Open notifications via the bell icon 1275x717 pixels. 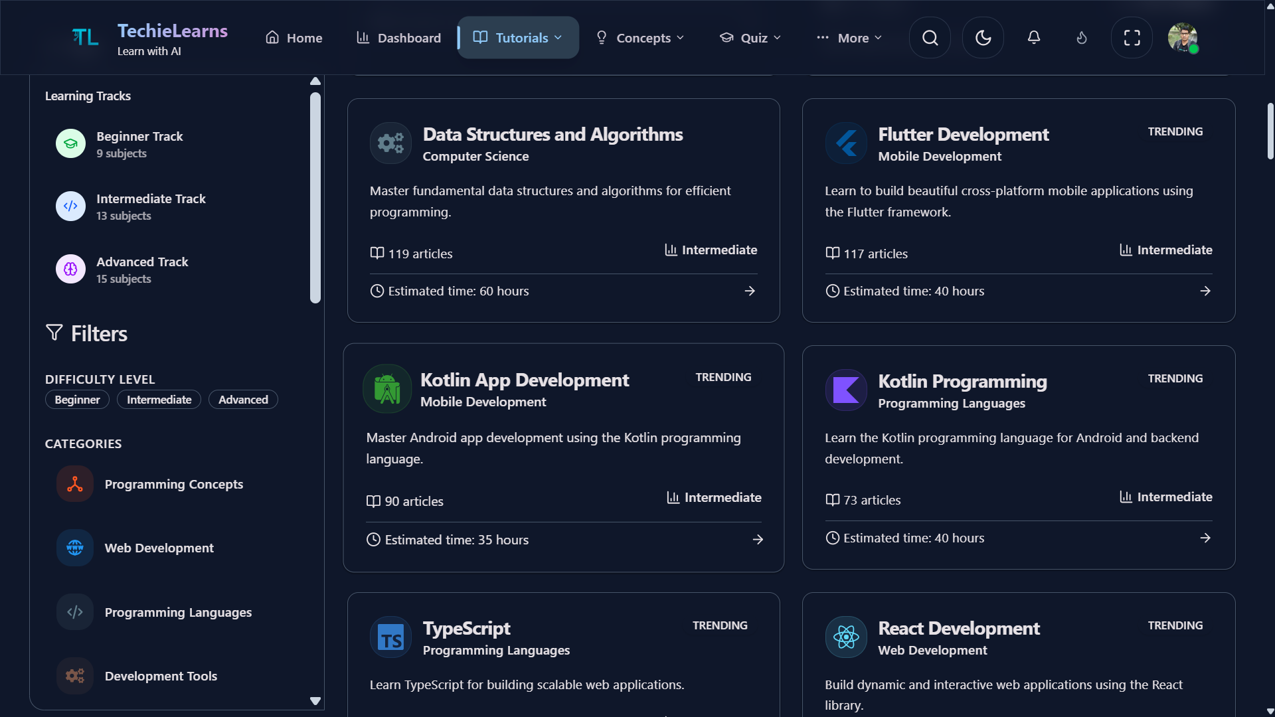tap(1033, 37)
